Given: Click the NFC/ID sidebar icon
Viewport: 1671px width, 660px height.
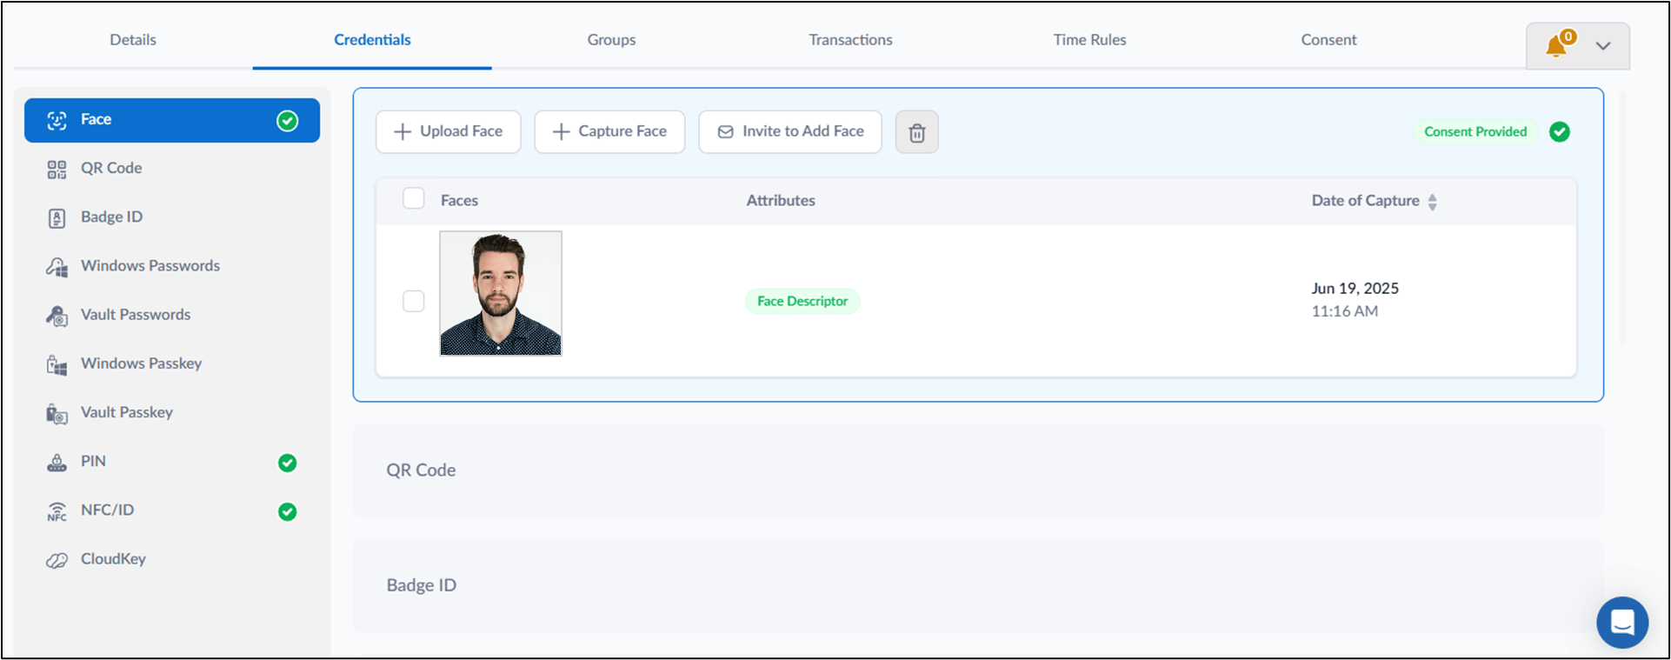Looking at the screenshot, I should click(57, 511).
